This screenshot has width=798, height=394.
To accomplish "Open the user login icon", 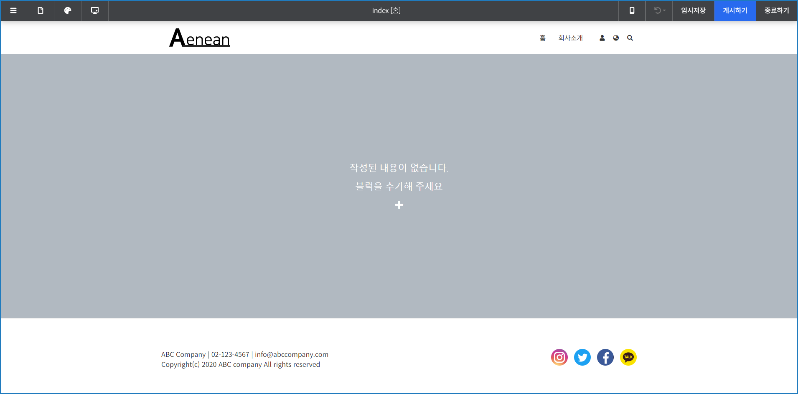I will (x=602, y=38).
